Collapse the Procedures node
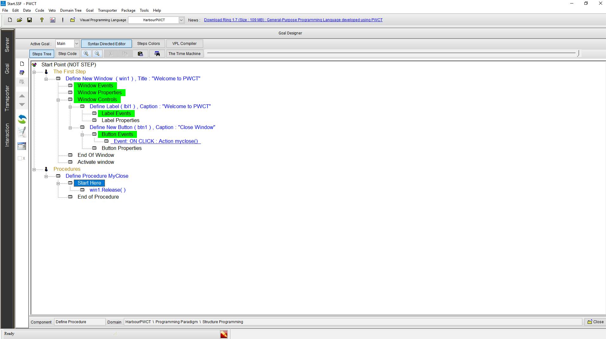This screenshot has width=606, height=339. pyautogui.click(x=34, y=169)
